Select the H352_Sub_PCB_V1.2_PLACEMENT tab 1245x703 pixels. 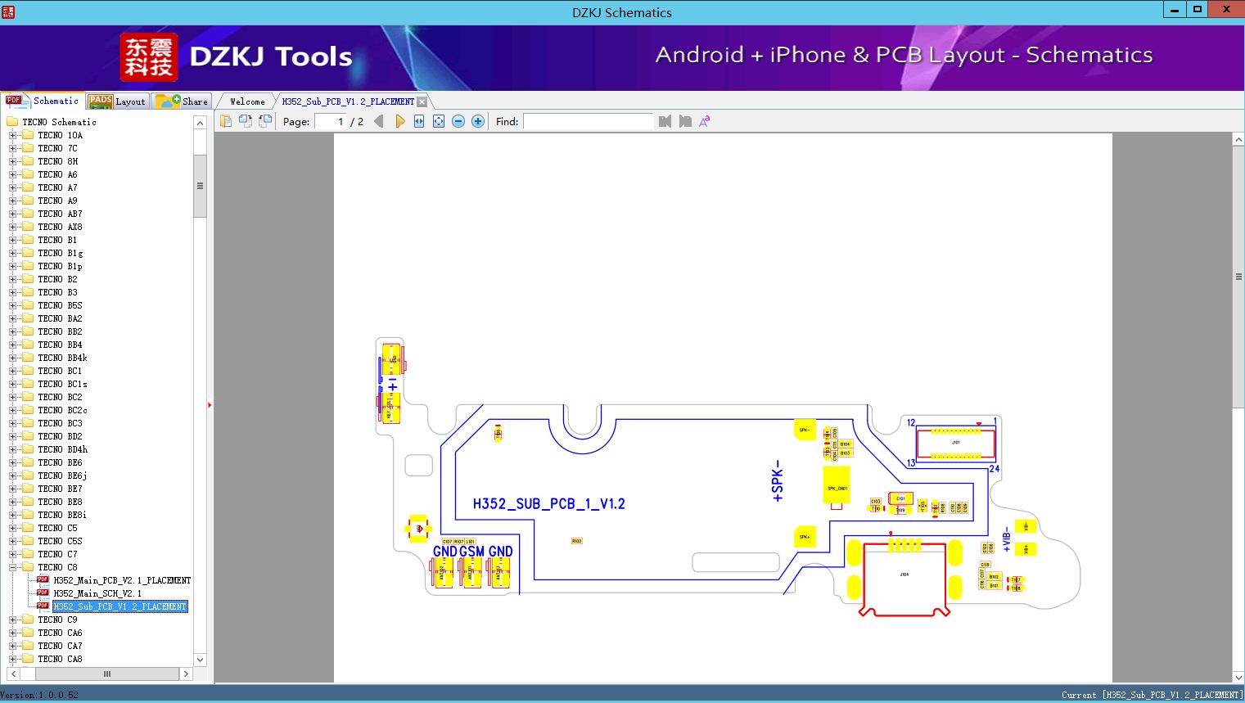(x=349, y=101)
